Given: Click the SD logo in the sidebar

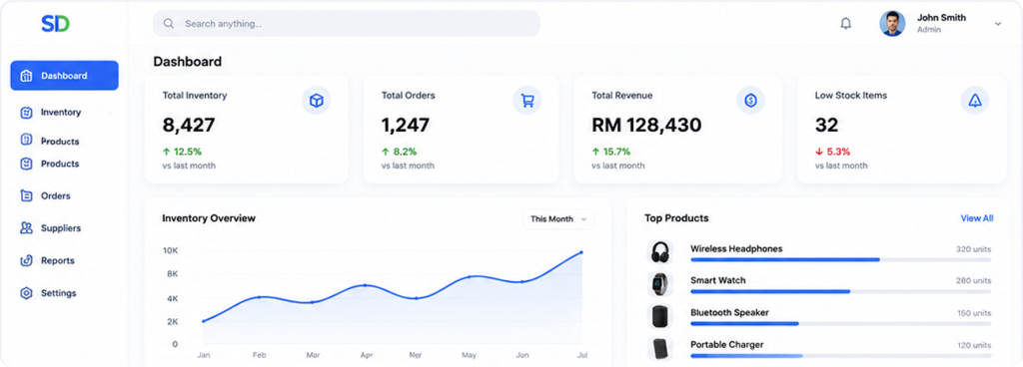Looking at the screenshot, I should [56, 24].
